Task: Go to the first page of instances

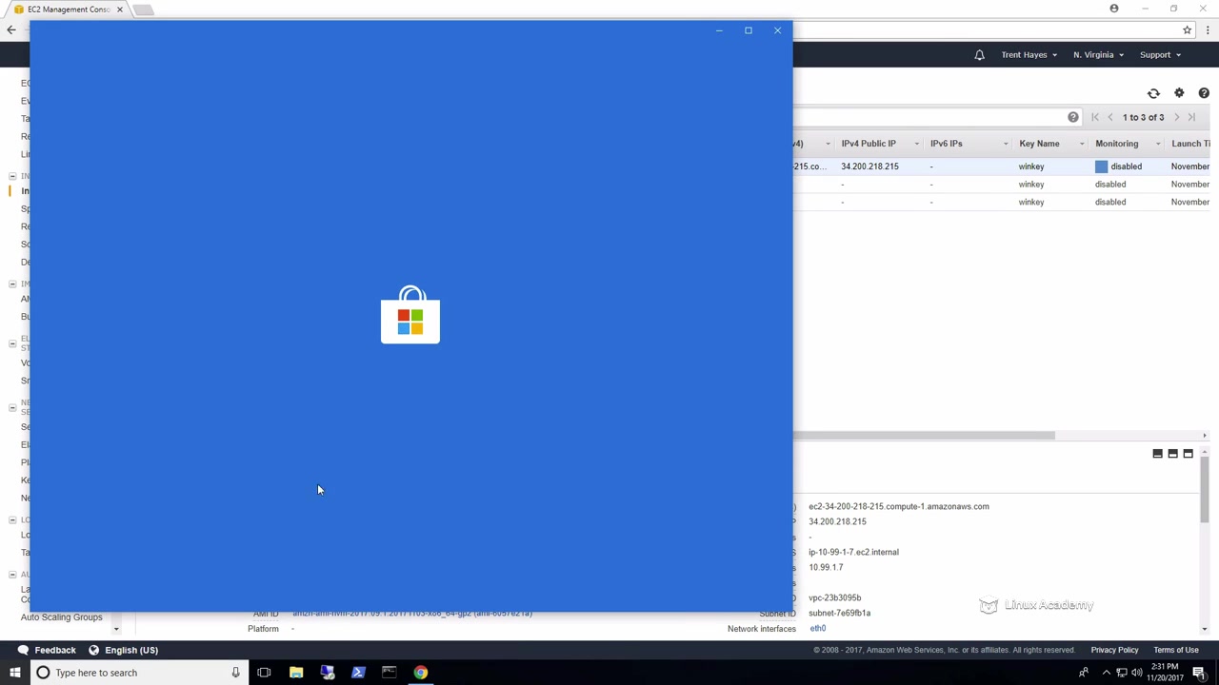Action: 1095,117
